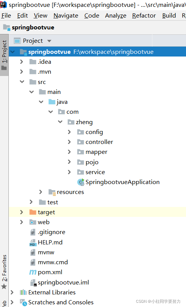Click the Scratches and Consoles icon
This screenshot has width=186, height=307.
pyautogui.click(x=23, y=302)
